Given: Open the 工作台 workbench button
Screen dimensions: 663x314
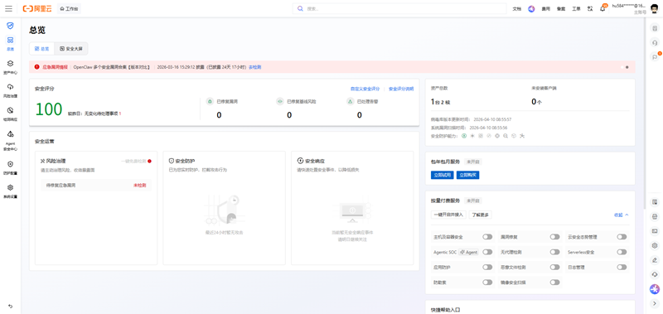Looking at the screenshot, I should 69,8.
